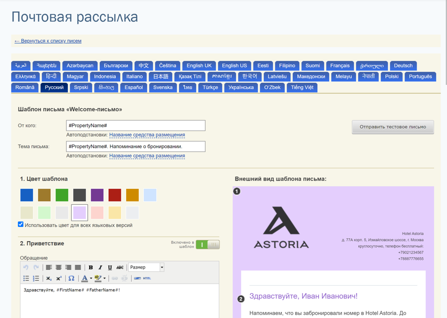Insert link icon in editor toolbar
447x318 pixels.
point(115,278)
